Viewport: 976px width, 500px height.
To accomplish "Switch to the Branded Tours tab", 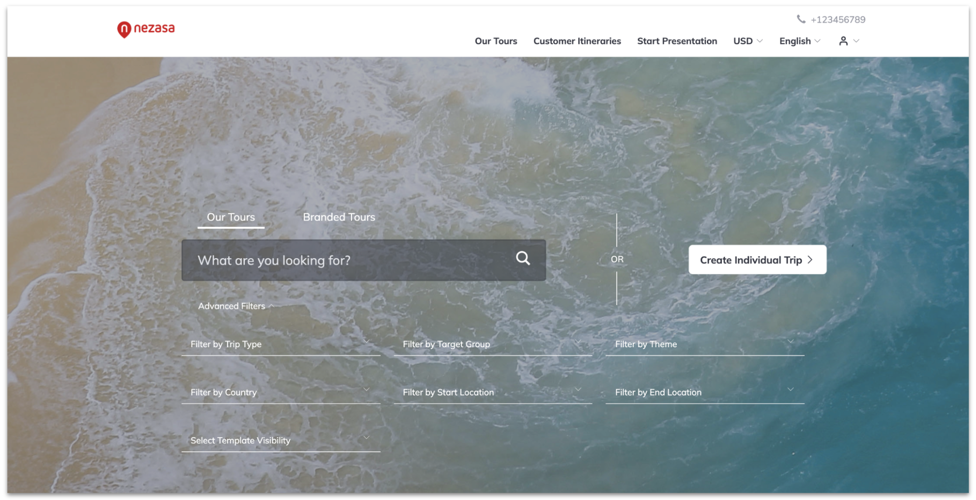I will (339, 218).
